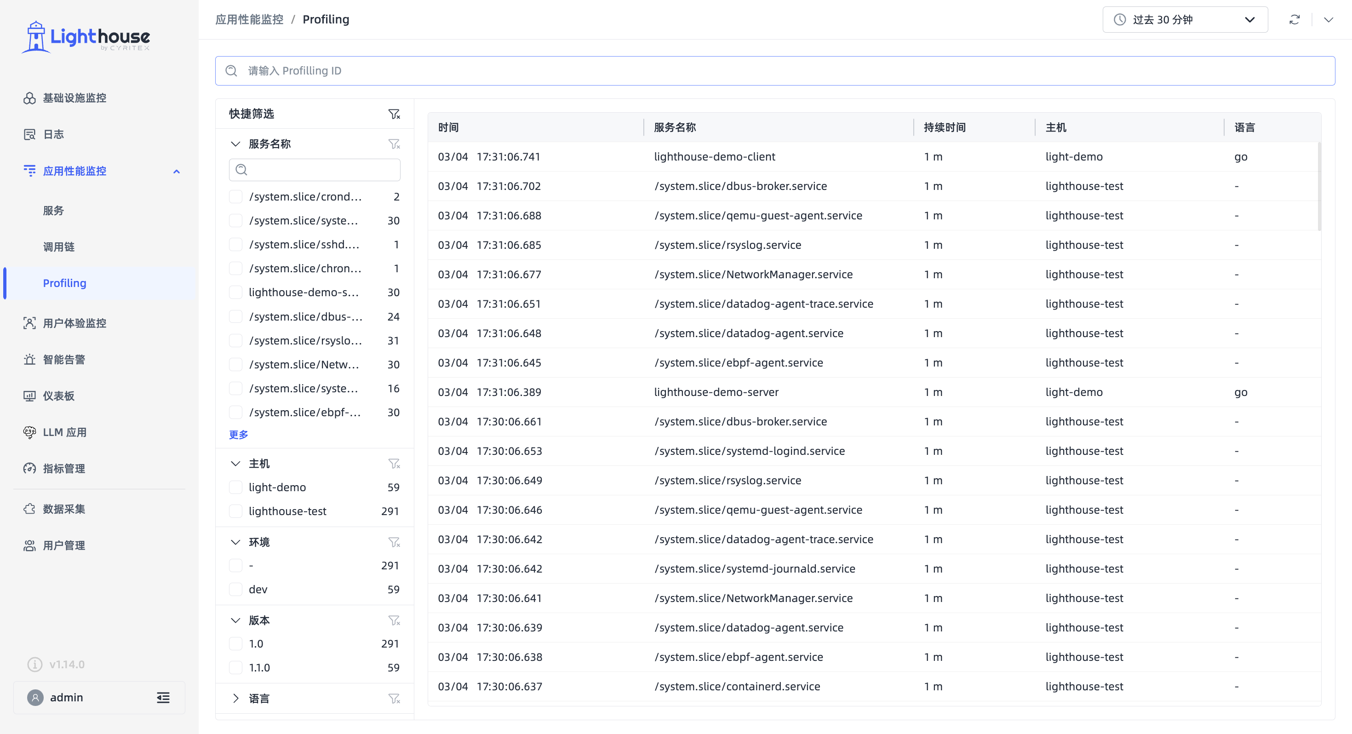Open the 日志 log icon
This screenshot has width=1352, height=734.
coord(29,134)
